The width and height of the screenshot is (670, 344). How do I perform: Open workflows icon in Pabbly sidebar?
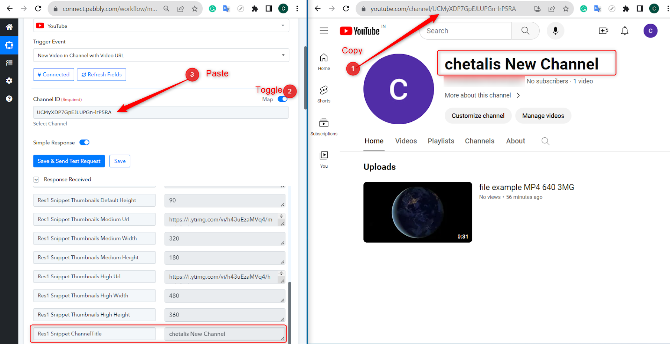(9, 45)
